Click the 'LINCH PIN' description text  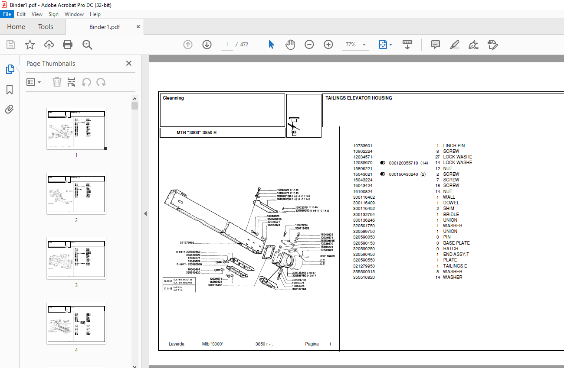pos(454,146)
